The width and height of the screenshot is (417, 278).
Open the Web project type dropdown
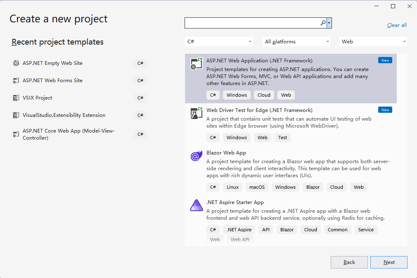coord(373,41)
